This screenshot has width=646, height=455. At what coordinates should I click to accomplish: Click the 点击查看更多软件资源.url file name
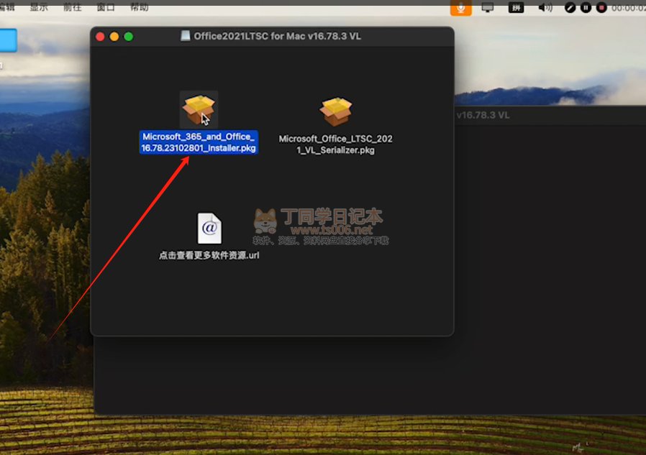click(x=209, y=255)
